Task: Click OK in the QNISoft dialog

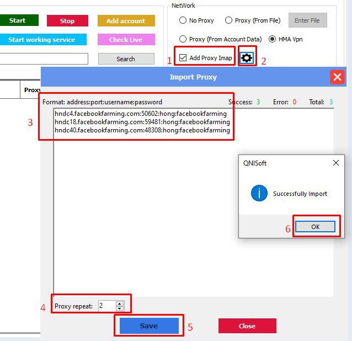Action: pyautogui.click(x=315, y=227)
